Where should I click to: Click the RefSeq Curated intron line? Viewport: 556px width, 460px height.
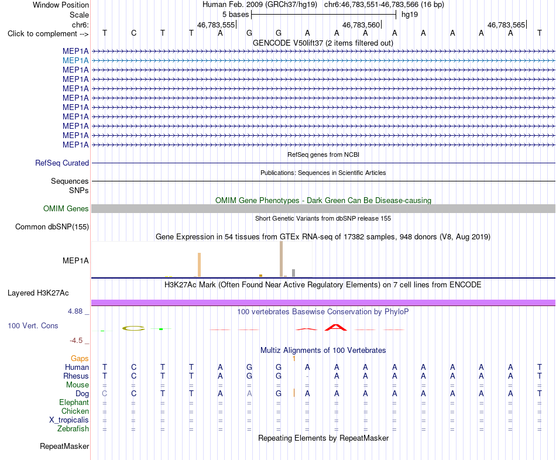point(323,163)
